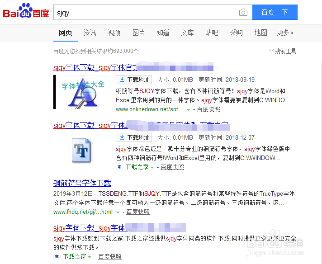Click the Baidu logo

[26, 11]
